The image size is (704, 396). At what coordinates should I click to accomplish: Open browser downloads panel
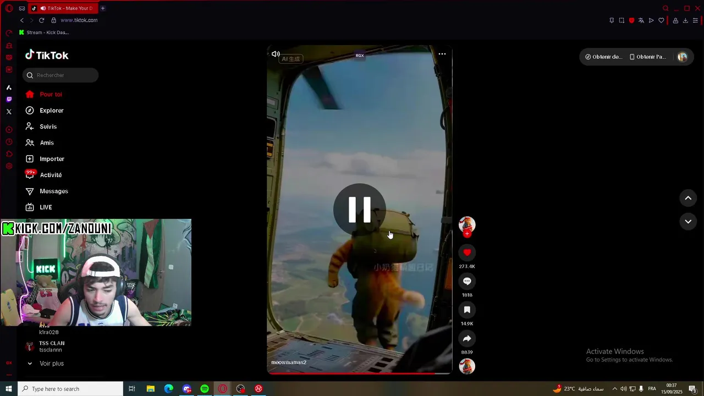tap(685, 20)
